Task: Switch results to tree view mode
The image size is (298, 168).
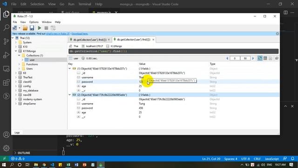Action: point(260,58)
